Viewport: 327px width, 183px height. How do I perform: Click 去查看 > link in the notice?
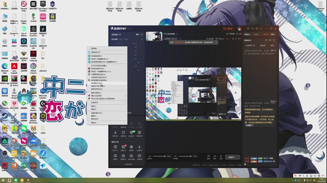click(x=249, y=125)
